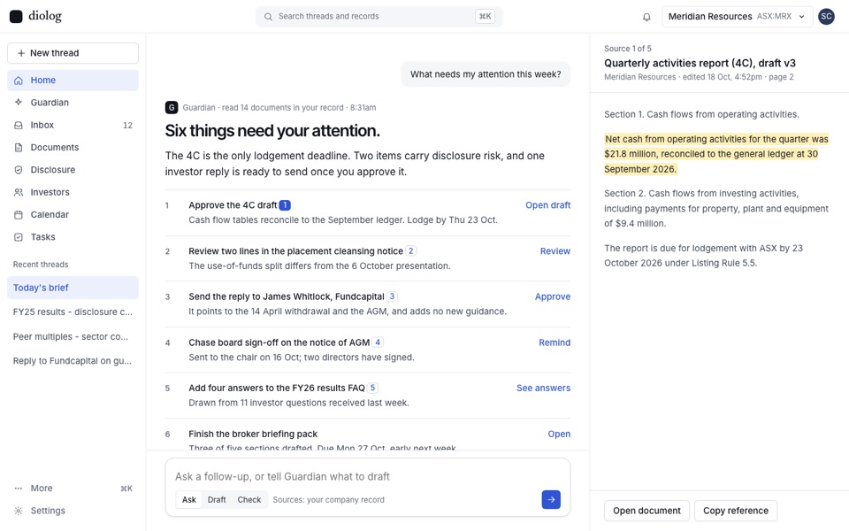The height and width of the screenshot is (531, 849).
Task: Open the FY25 results disclosure thread
Action: click(73, 312)
